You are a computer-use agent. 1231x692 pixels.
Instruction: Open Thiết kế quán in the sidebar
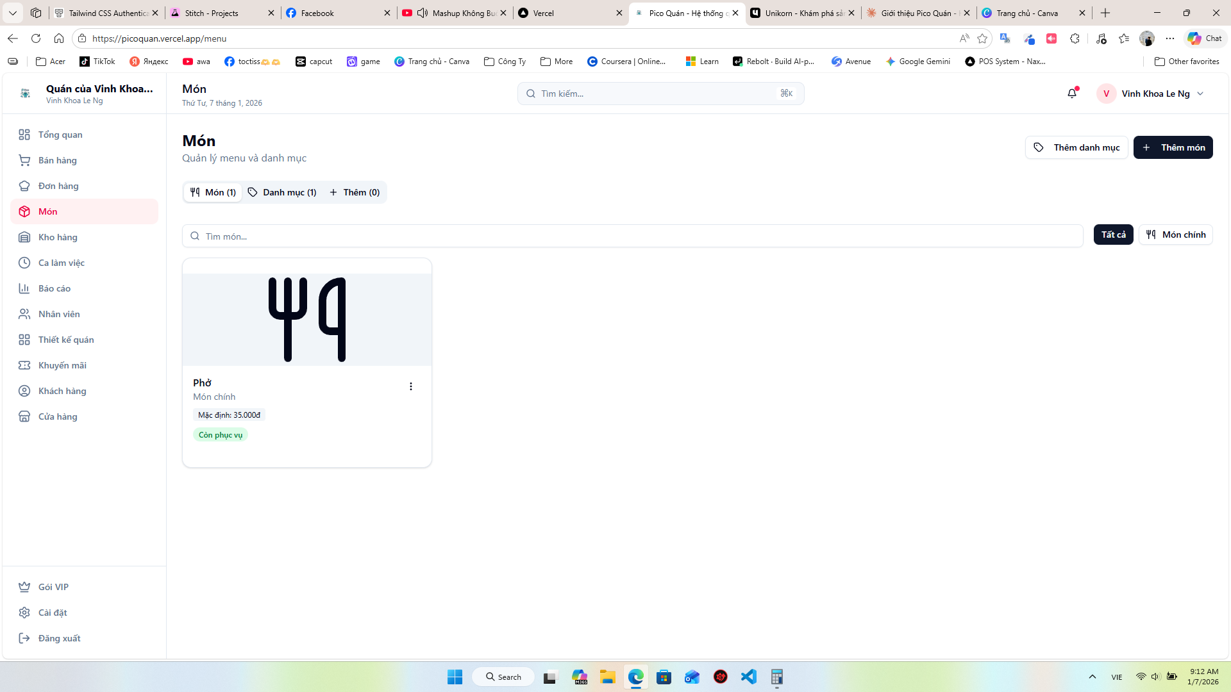(66, 340)
